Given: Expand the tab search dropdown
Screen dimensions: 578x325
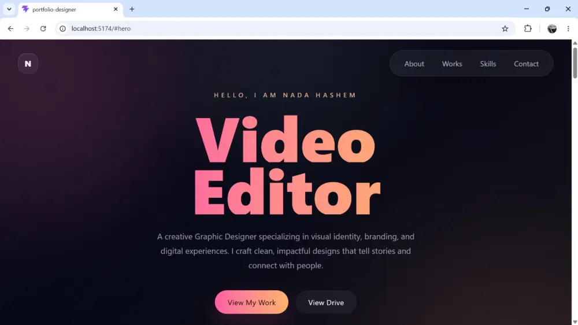Looking at the screenshot, I should [x=9, y=9].
